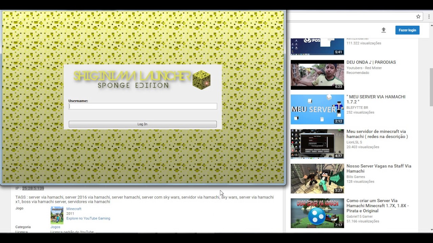Click the 111.322 visualizações text
This screenshot has height=243, width=433.
tap(364, 43)
